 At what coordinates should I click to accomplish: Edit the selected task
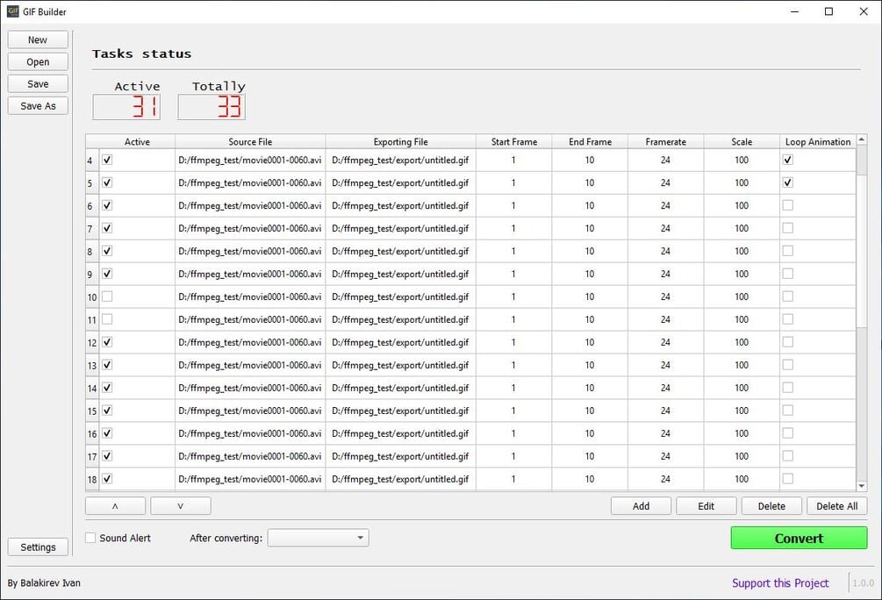point(706,506)
